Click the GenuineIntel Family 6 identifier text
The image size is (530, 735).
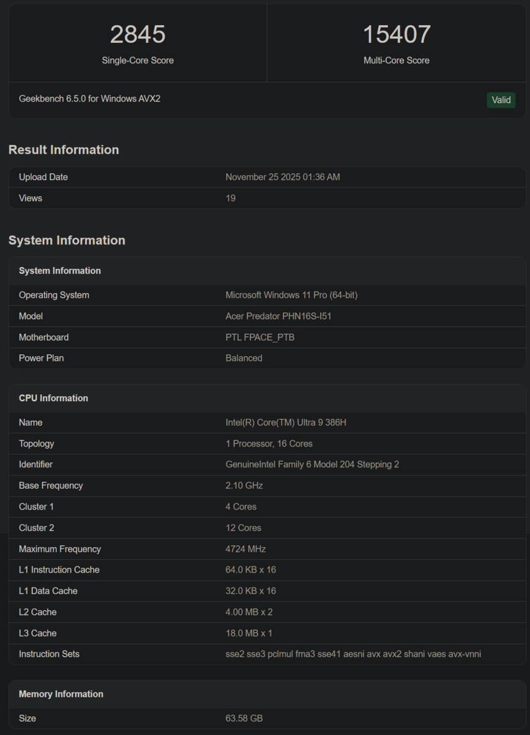pyautogui.click(x=312, y=464)
